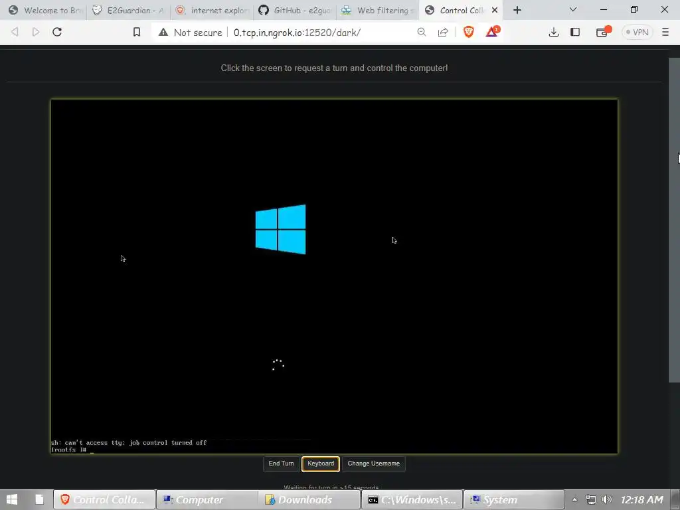The image size is (680, 510).
Task: Switch to the Control Colla... taskbar item
Action: click(x=104, y=499)
